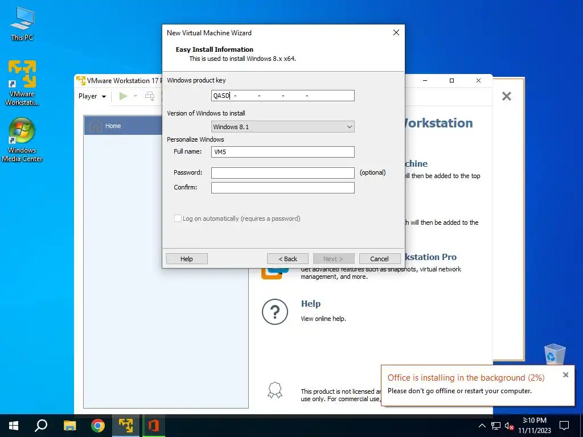Click in the Windows product key field

coord(282,96)
